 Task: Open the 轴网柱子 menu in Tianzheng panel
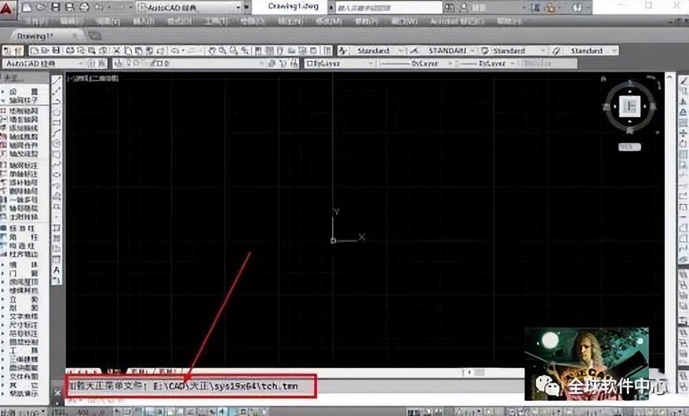(23, 100)
